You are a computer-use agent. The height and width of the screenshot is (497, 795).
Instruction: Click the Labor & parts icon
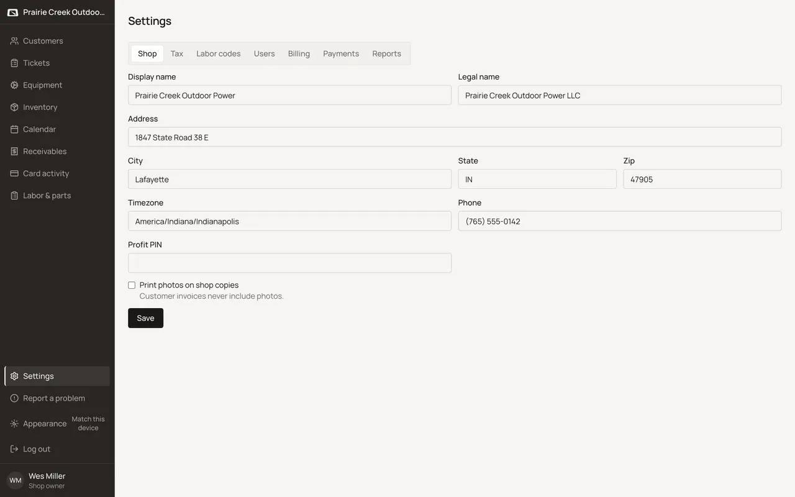coord(14,195)
